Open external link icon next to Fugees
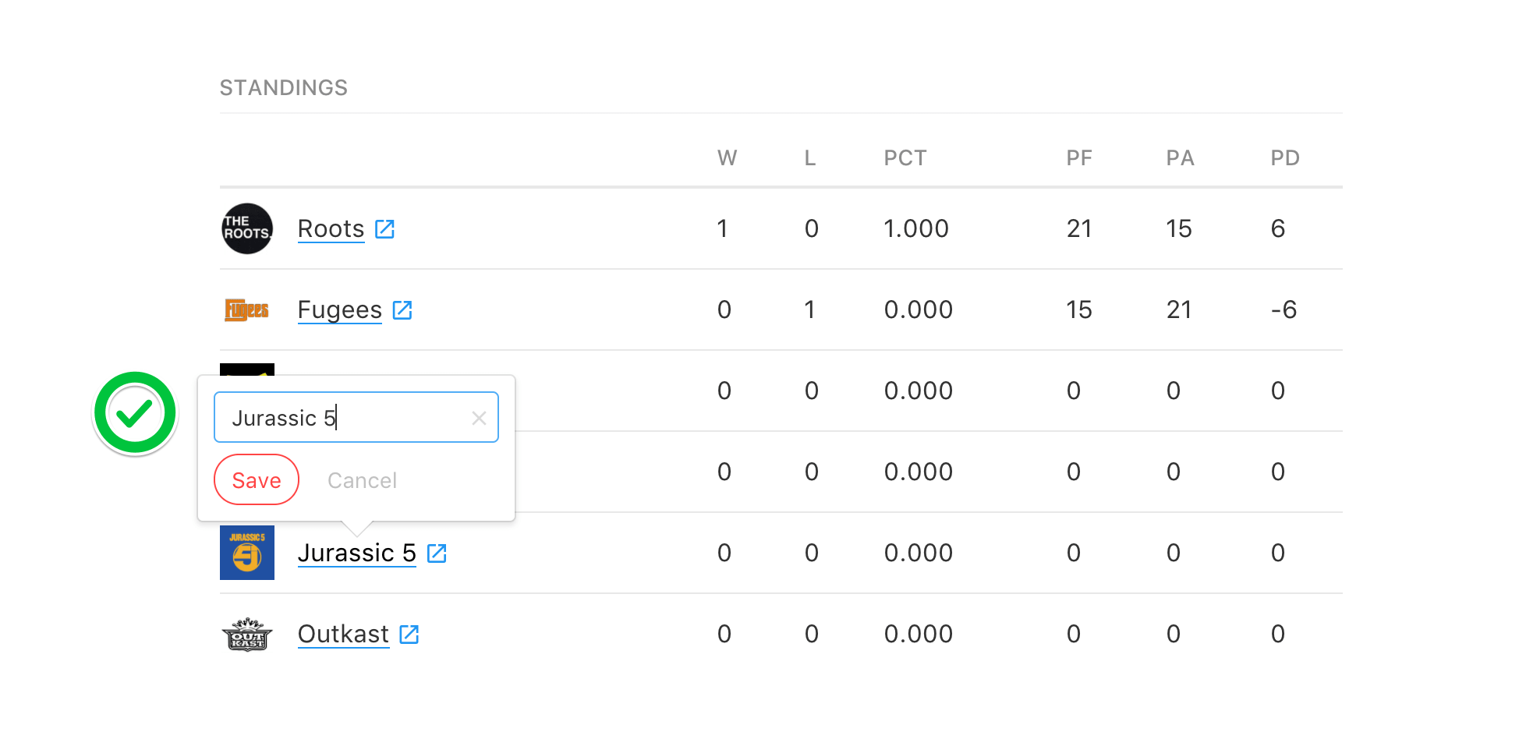This screenshot has width=1519, height=739. tap(402, 310)
